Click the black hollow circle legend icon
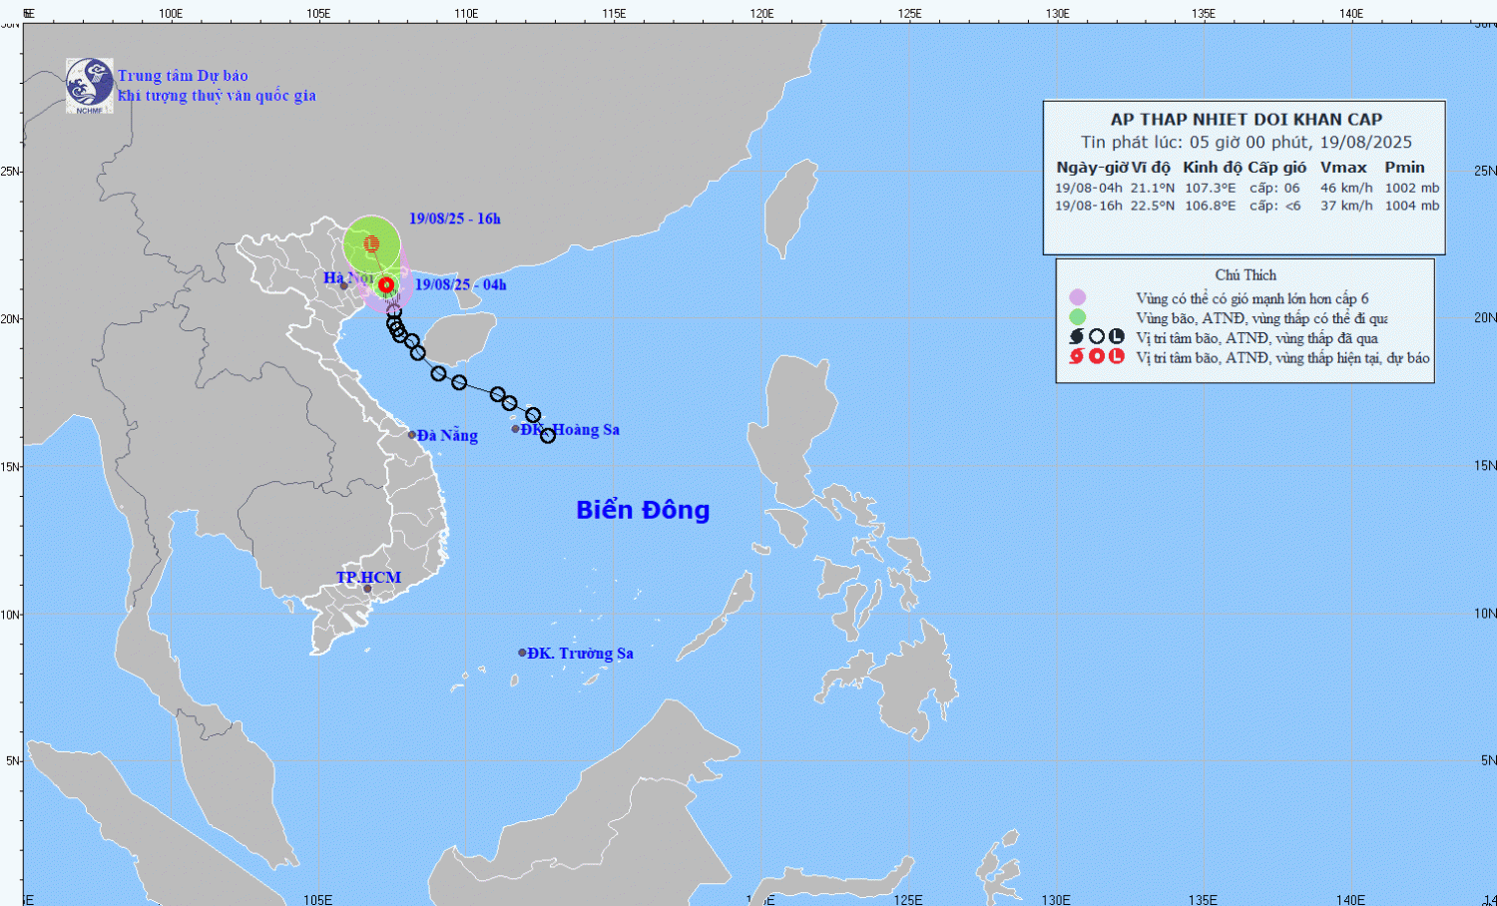This screenshot has width=1497, height=906. (1096, 337)
